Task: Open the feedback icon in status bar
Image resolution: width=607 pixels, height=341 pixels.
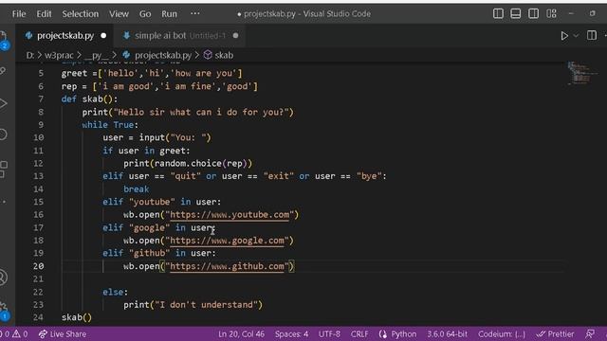Action: 590,334
